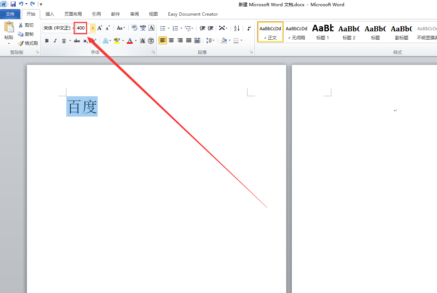Image resolution: width=437 pixels, height=293 pixels.
Task: Switch to the 邮件 (Mailings) tab
Action: pos(116,14)
